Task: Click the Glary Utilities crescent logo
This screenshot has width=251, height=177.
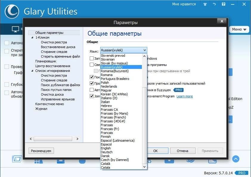Action: tap(12, 12)
